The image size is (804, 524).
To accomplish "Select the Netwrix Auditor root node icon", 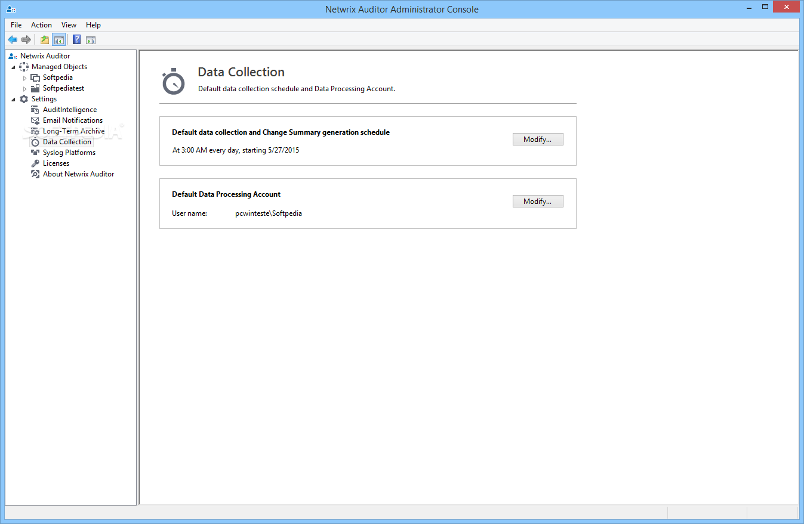I will tap(13, 56).
